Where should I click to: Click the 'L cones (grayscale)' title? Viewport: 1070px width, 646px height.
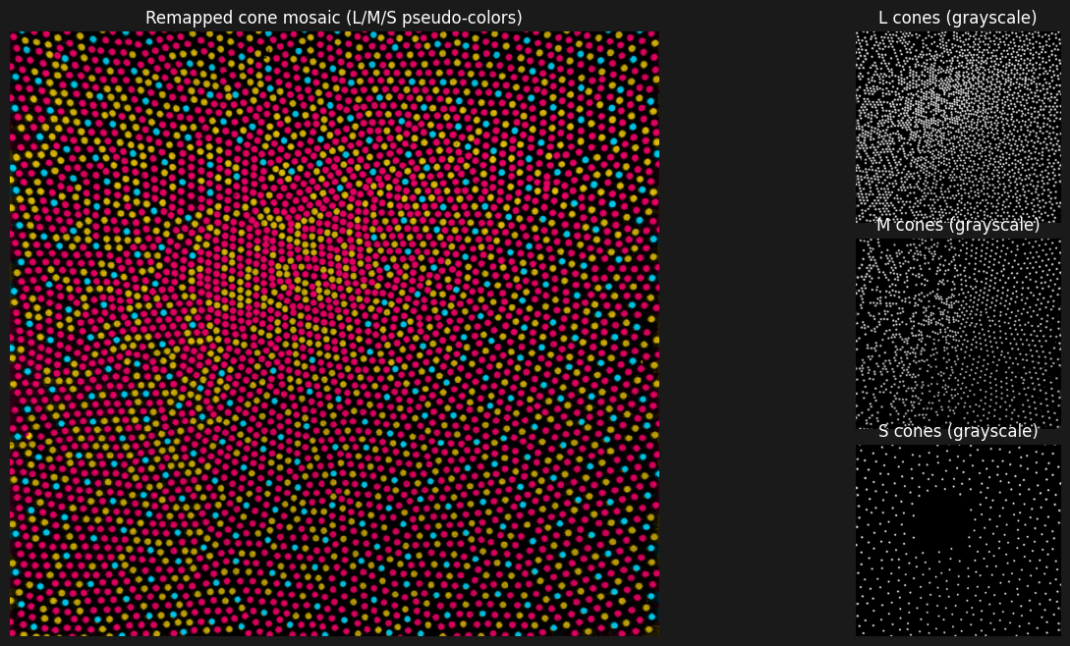click(x=957, y=18)
